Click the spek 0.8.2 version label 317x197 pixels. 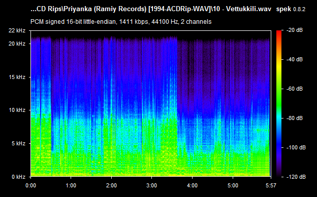coord(291,9)
